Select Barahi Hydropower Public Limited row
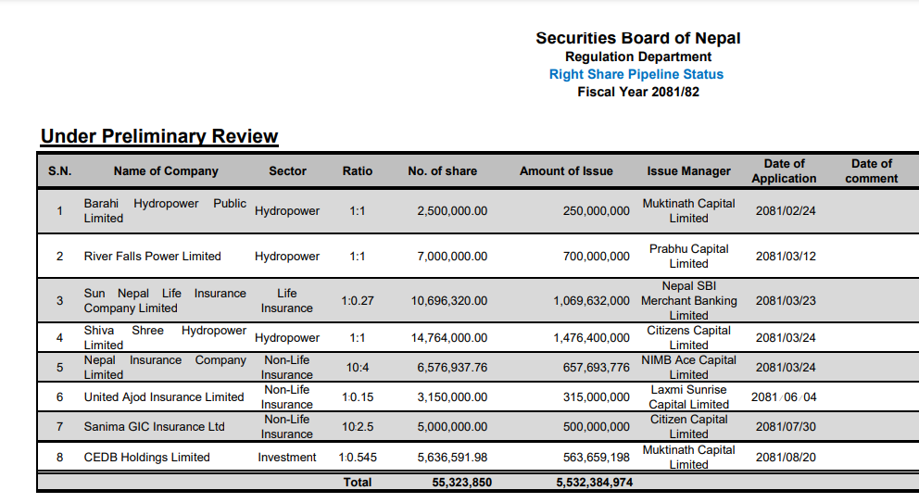The width and height of the screenshot is (919, 503). pyautogui.click(x=478, y=211)
